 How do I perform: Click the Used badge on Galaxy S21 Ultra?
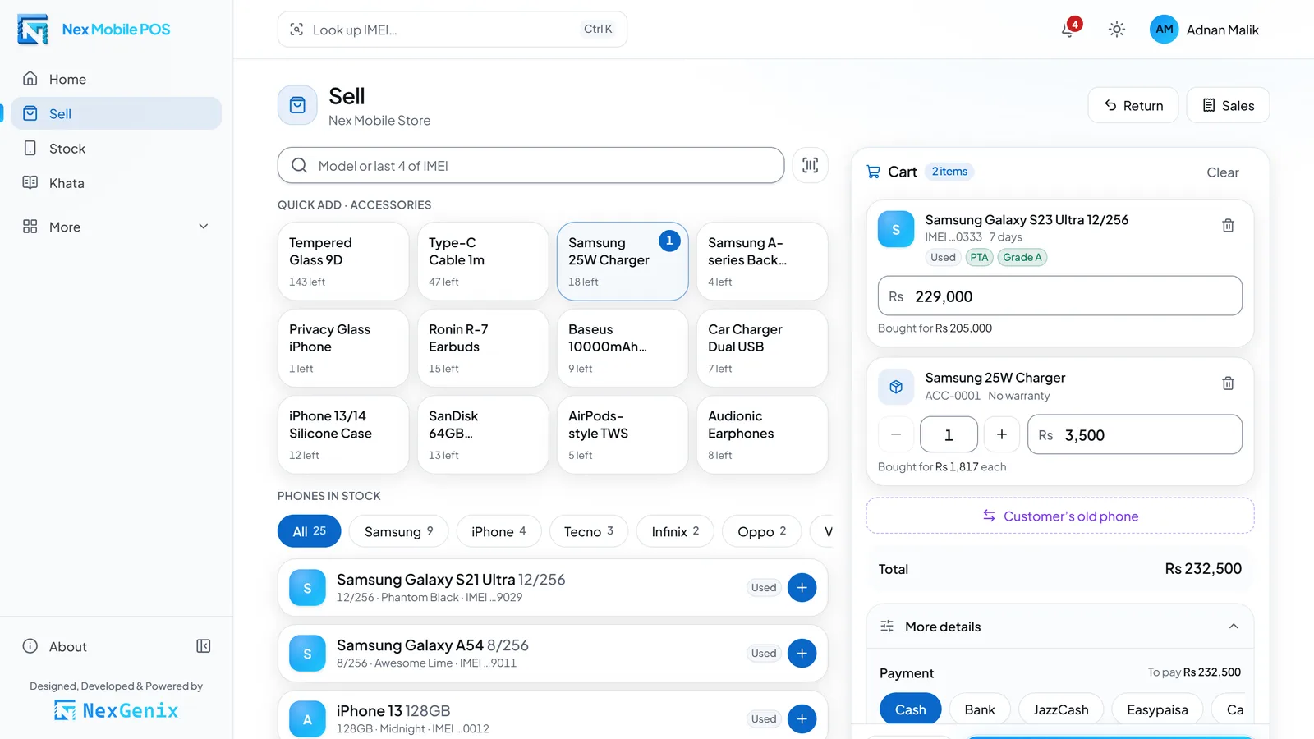(764, 587)
